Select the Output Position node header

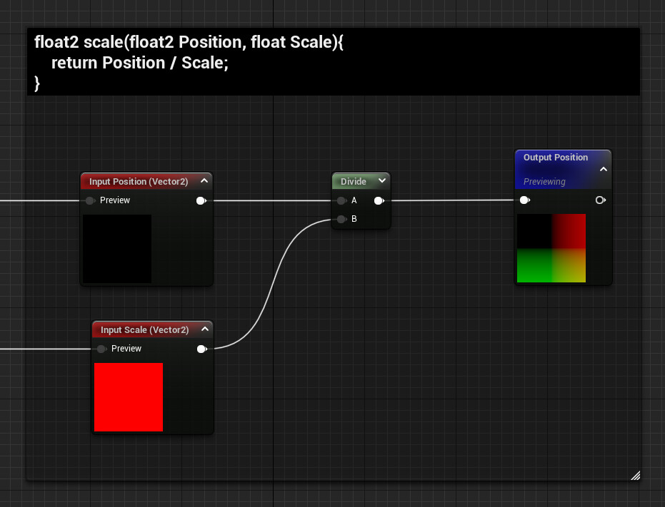556,158
